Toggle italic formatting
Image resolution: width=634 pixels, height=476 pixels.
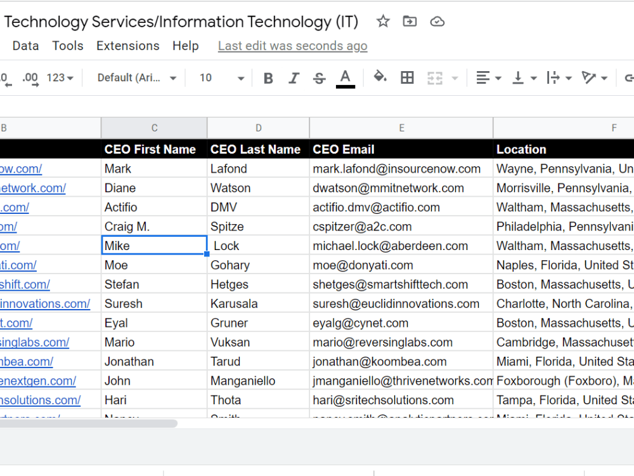(x=294, y=77)
